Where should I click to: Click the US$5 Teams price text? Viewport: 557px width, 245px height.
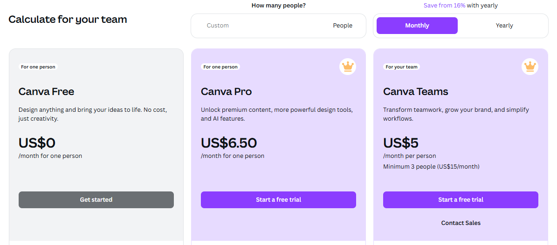click(401, 143)
